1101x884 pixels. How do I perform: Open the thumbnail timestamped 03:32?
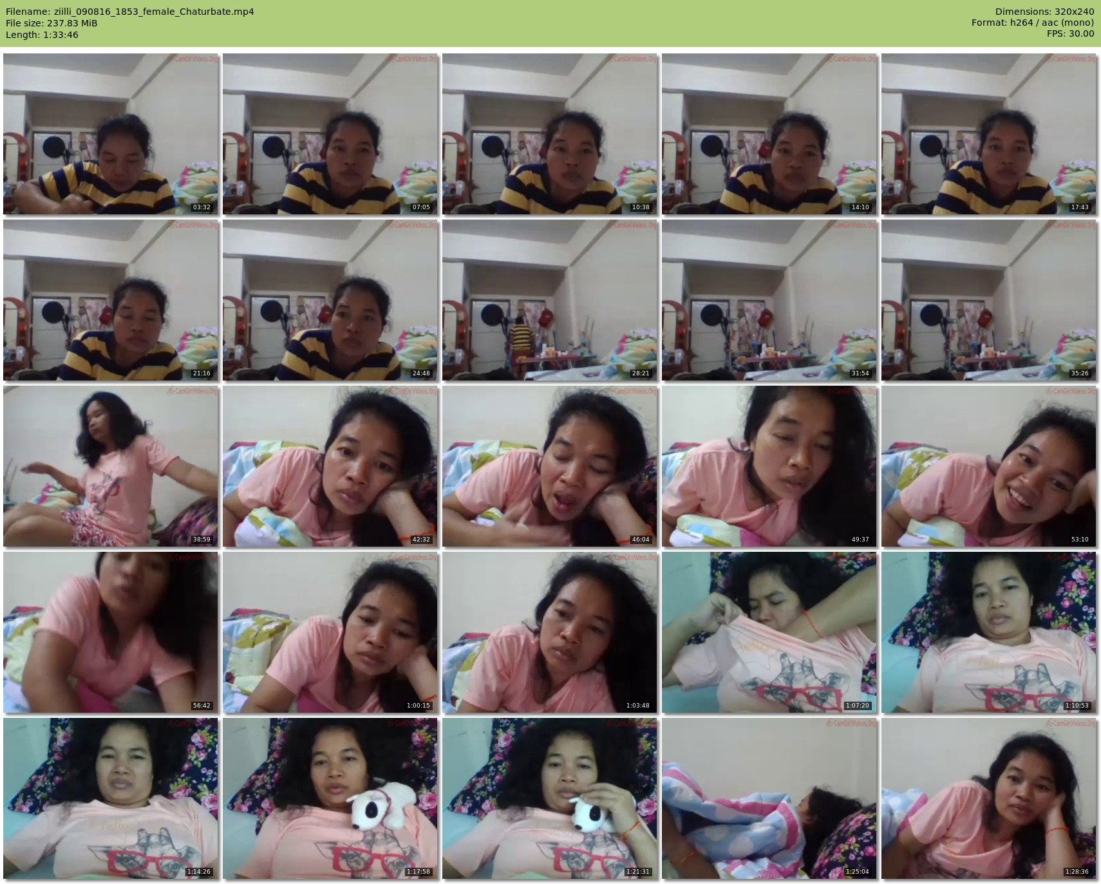pyautogui.click(x=111, y=134)
